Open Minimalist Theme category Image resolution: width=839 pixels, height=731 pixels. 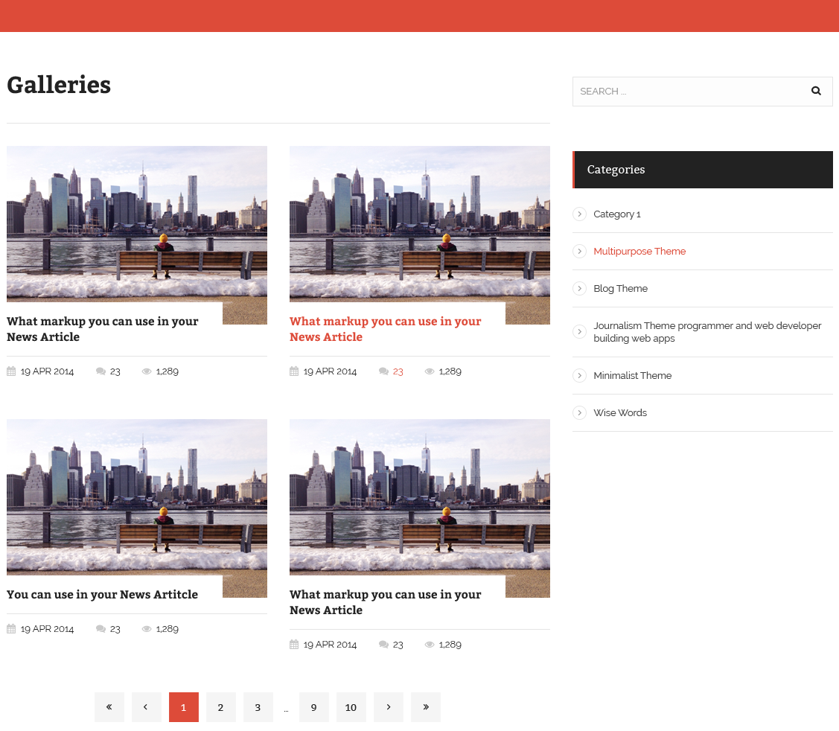pyautogui.click(x=632, y=376)
